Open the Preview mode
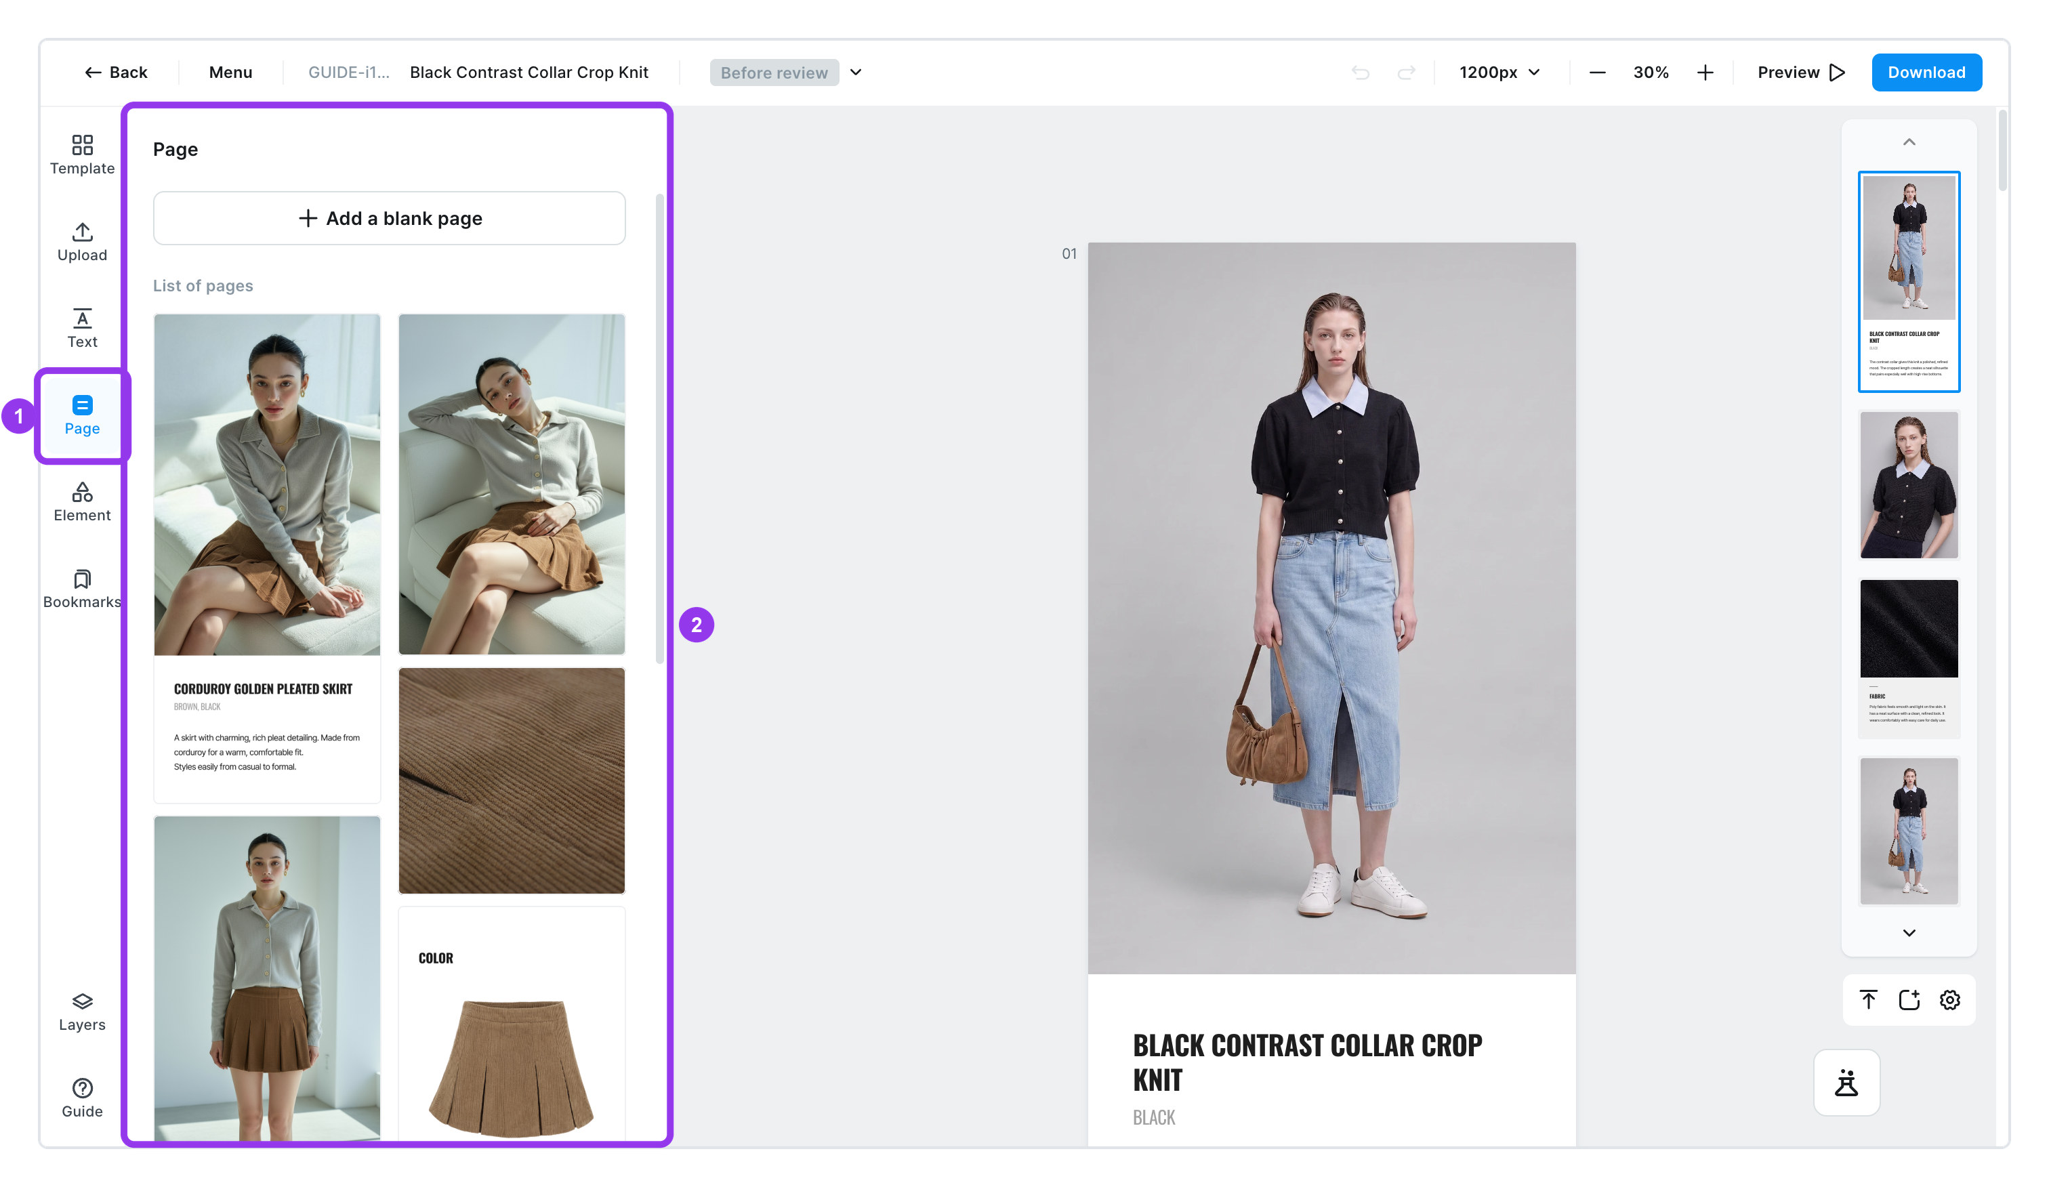 click(x=1801, y=72)
